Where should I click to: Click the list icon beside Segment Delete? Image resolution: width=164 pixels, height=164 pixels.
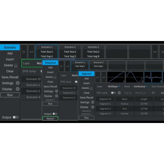[x=91, y=88]
